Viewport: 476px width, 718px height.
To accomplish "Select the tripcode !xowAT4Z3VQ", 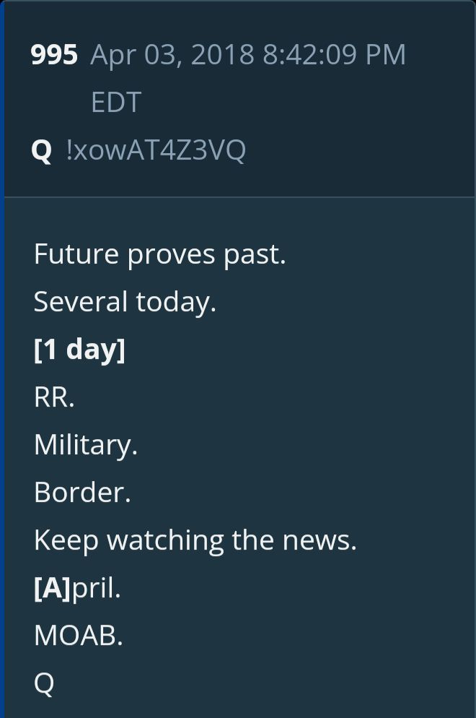I will [x=156, y=150].
